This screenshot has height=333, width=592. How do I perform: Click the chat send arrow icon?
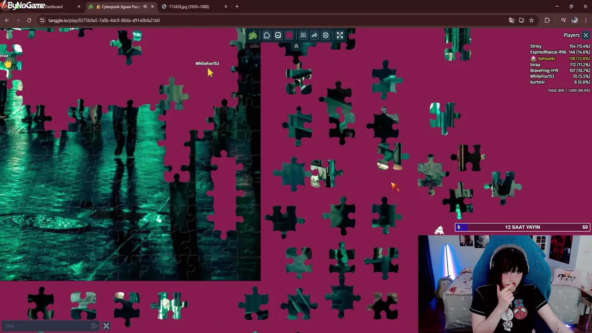[x=94, y=326]
